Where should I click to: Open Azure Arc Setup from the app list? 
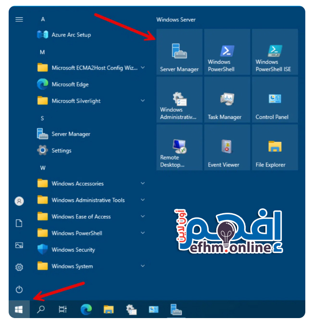click(71, 35)
